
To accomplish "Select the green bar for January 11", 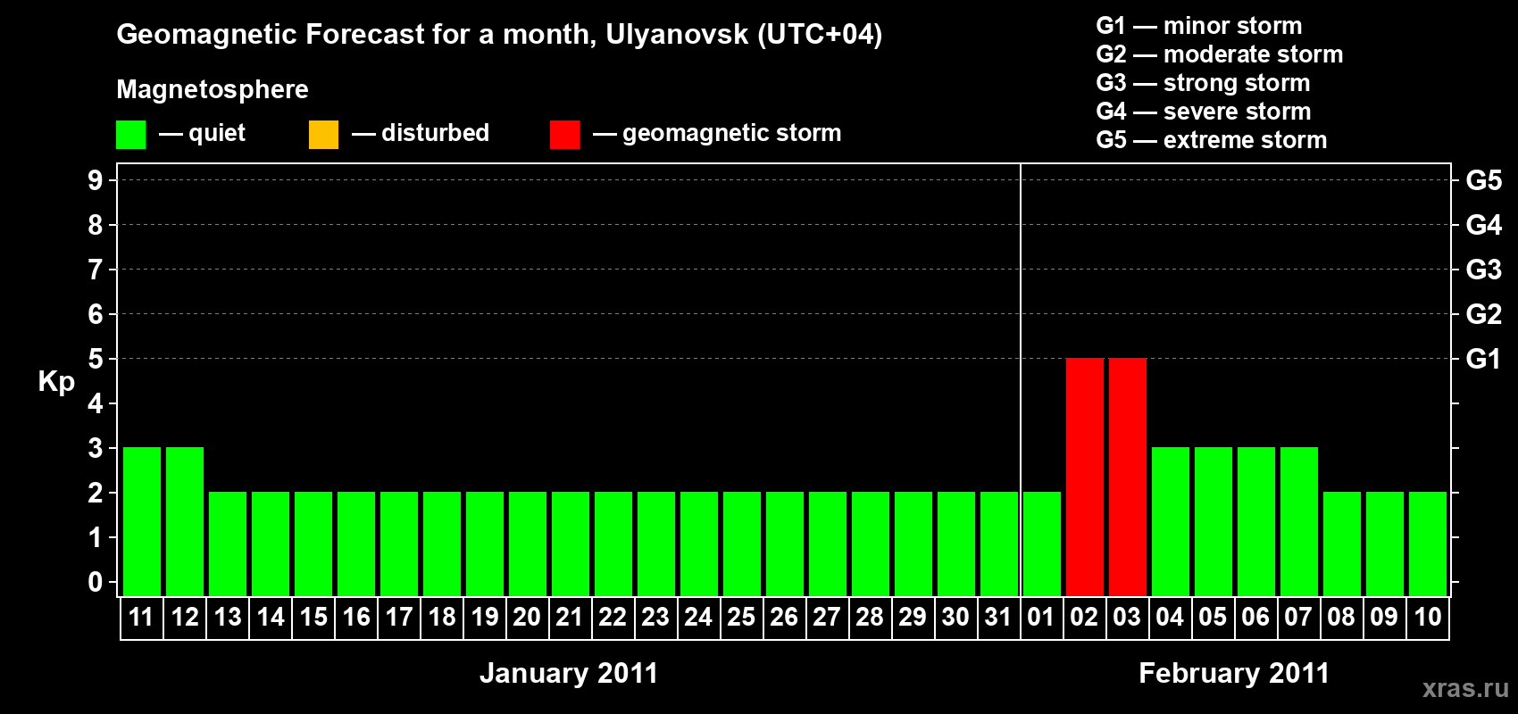I will tap(142, 521).
